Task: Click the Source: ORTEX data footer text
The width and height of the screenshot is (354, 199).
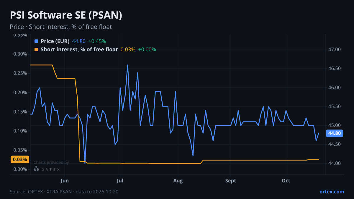Action: point(64,192)
